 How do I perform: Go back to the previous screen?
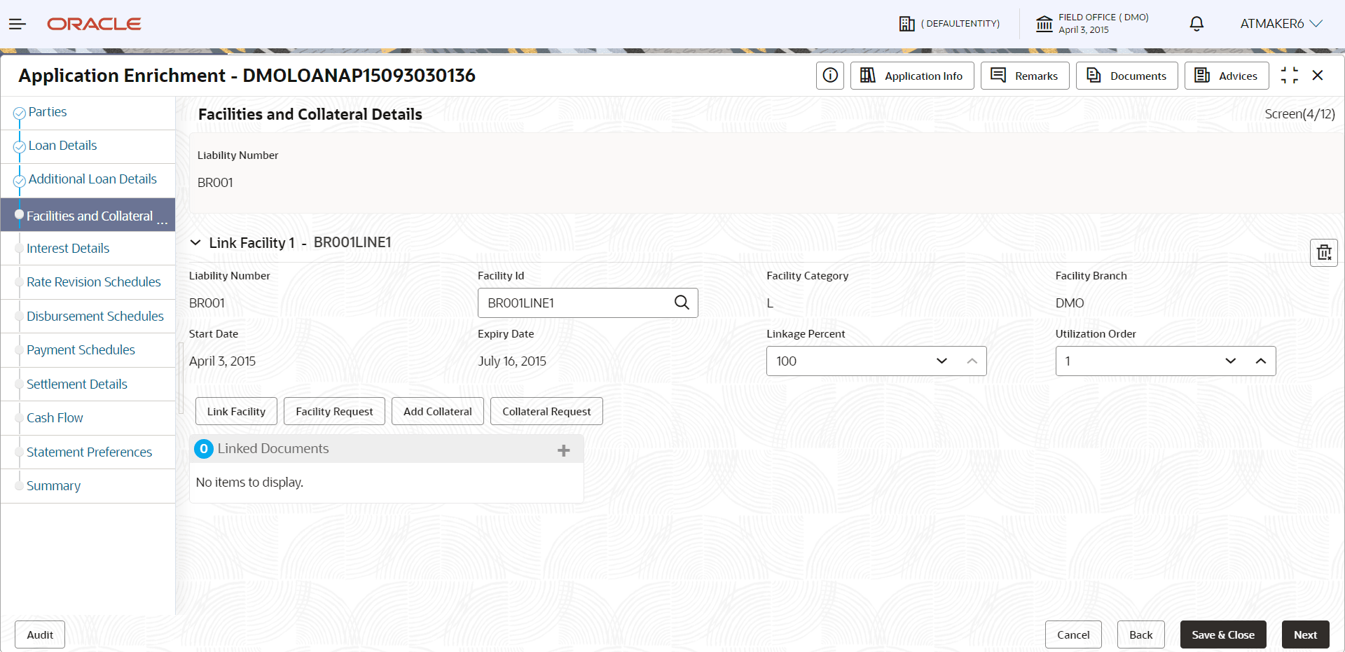[1141, 634]
